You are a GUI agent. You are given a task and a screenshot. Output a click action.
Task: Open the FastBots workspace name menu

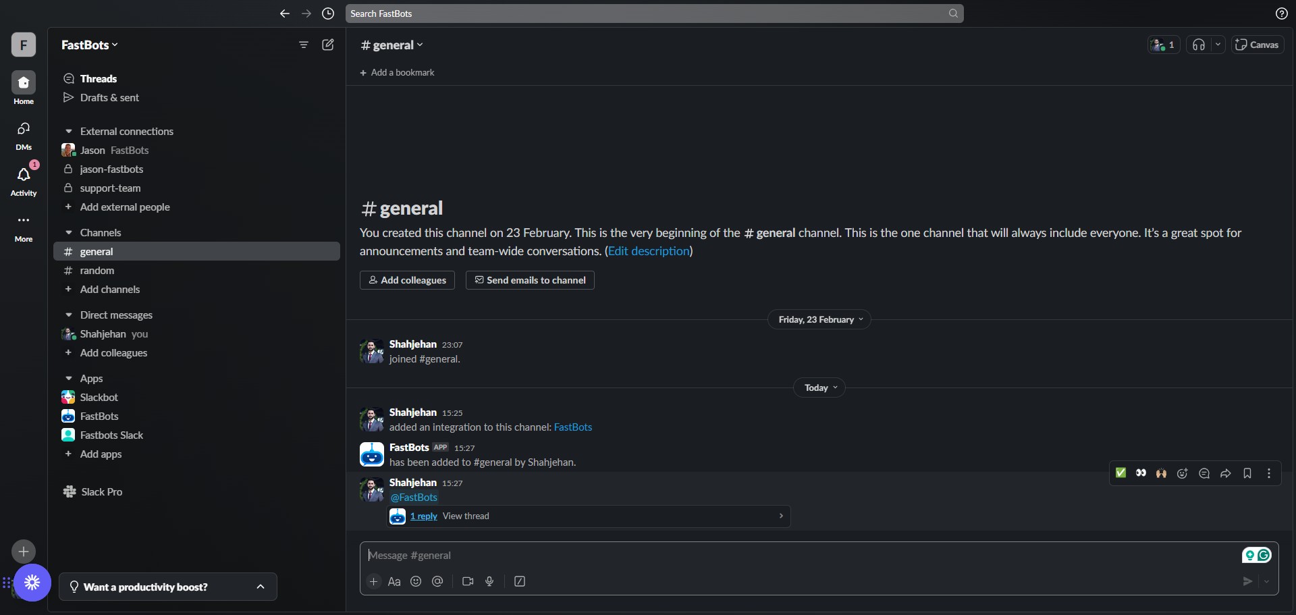(x=90, y=45)
